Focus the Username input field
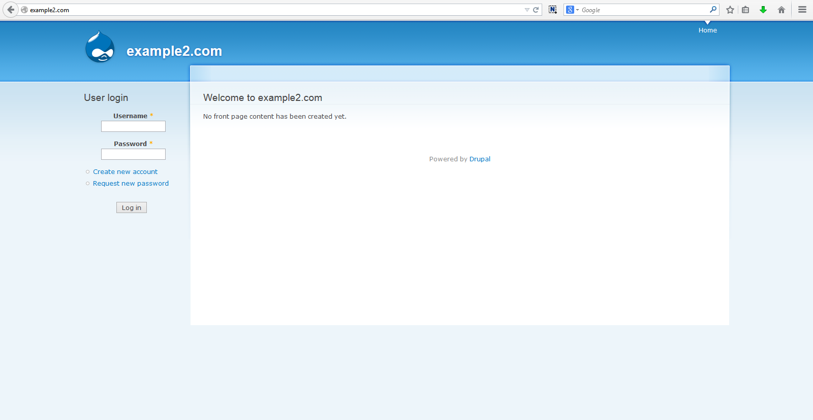This screenshot has width=813, height=420. click(133, 126)
